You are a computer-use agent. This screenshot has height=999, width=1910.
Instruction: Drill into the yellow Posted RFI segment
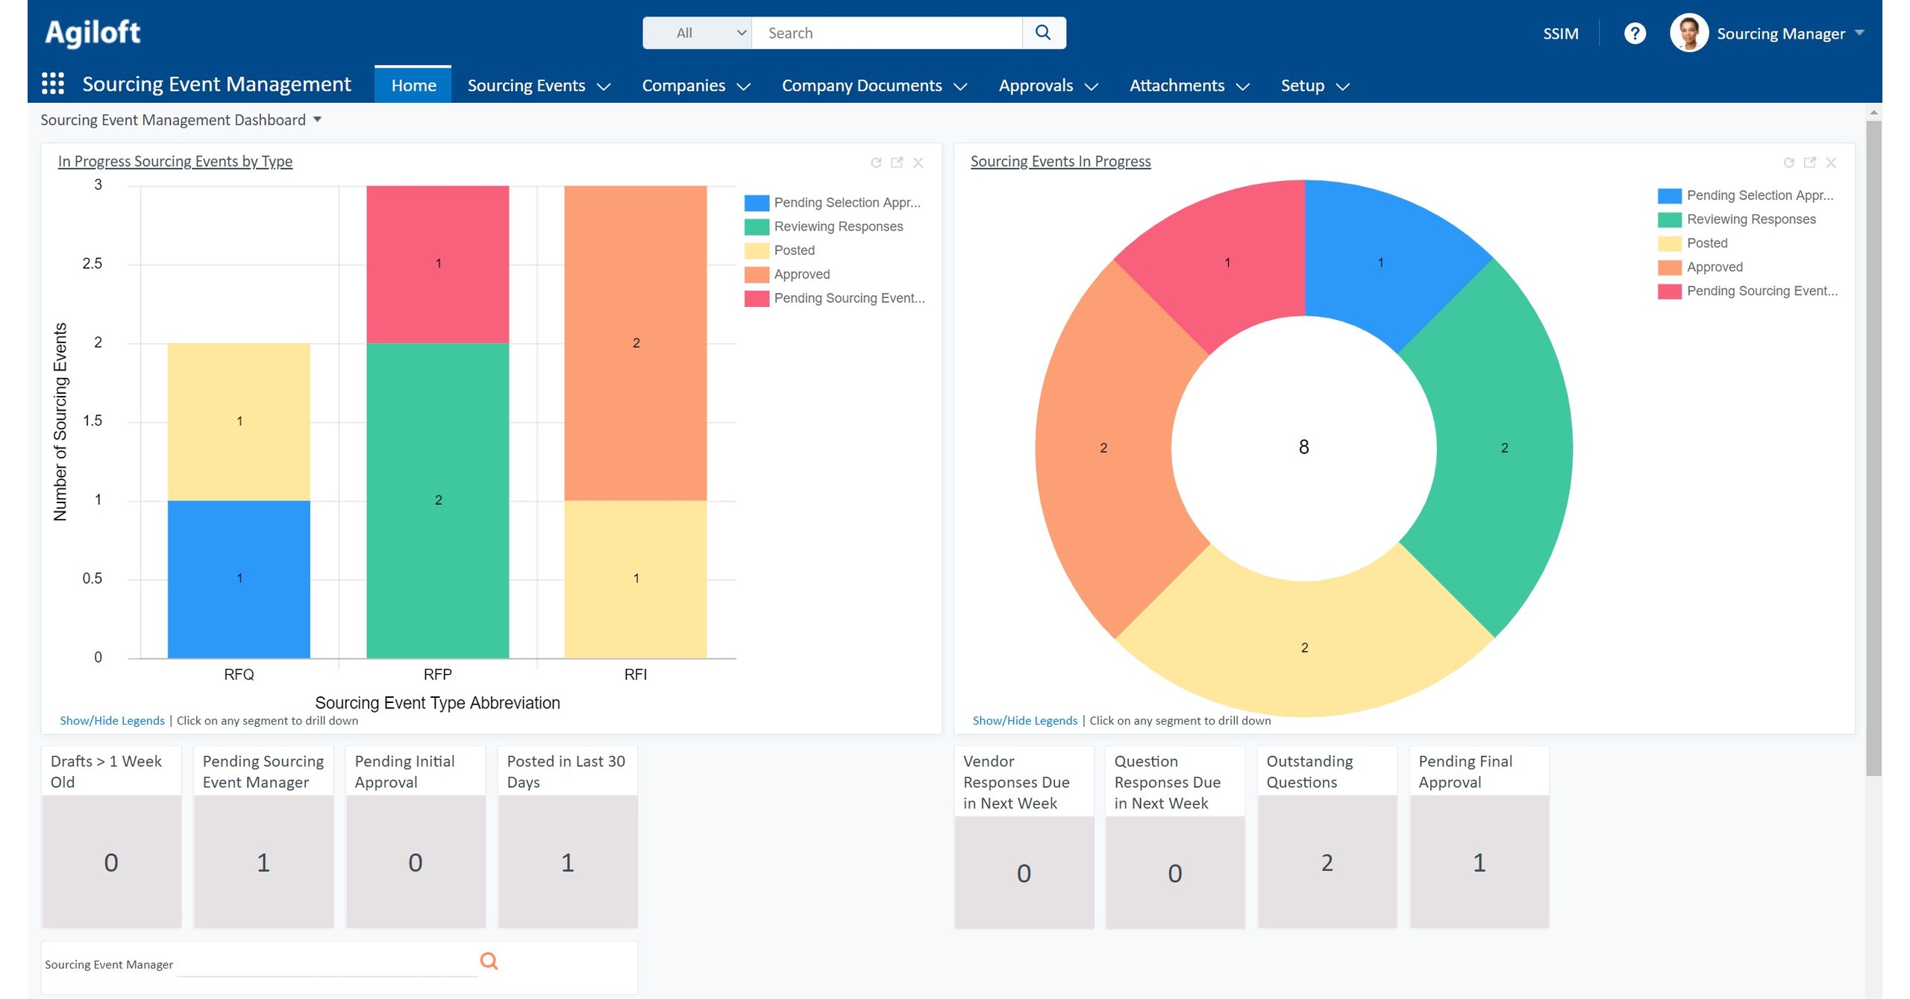(635, 579)
